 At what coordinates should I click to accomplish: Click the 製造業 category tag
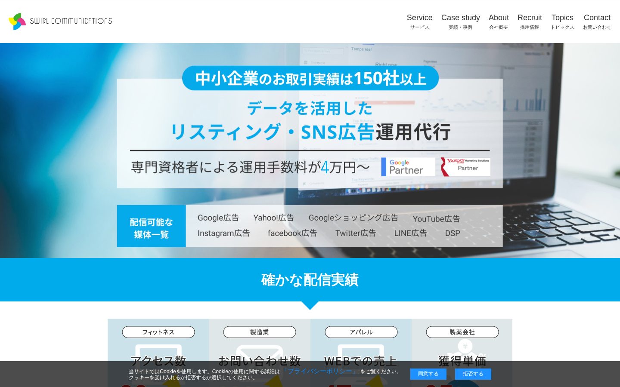point(260,332)
